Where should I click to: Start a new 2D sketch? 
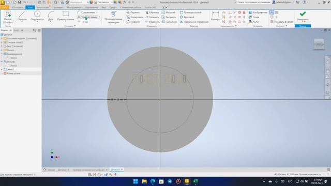tap(8, 17)
